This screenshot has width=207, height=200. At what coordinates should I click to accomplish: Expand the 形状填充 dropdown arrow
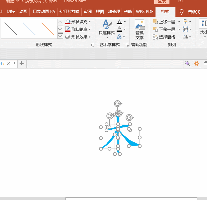tap(90, 22)
